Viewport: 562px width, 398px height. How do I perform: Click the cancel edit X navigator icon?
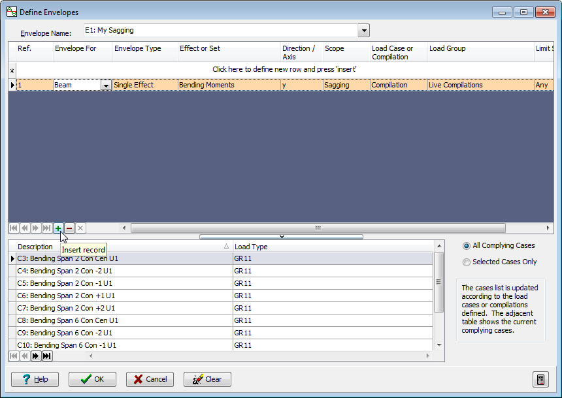pyautogui.click(x=80, y=228)
